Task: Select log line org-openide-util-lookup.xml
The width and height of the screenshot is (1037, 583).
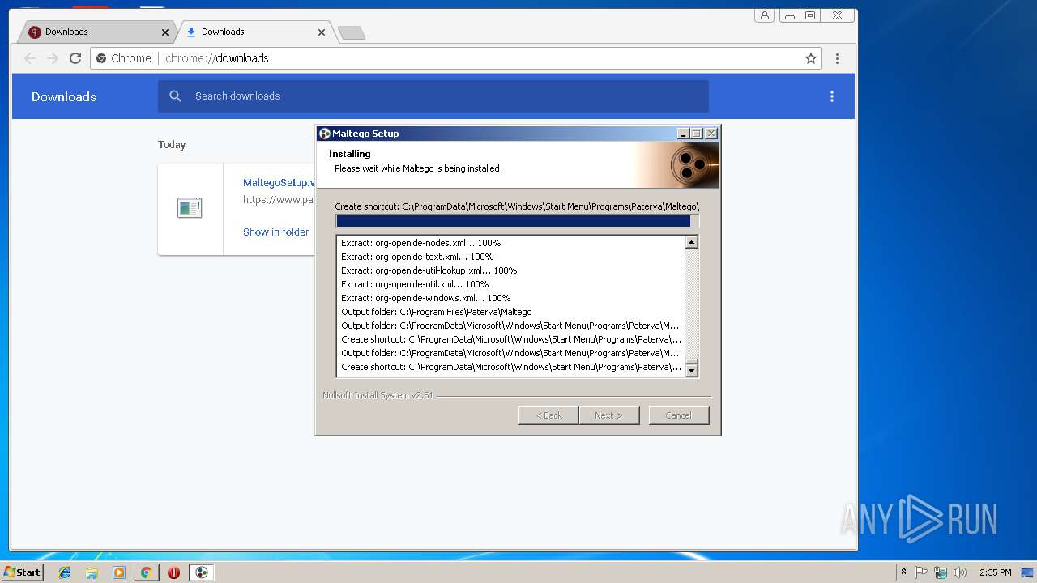Action: (x=429, y=270)
